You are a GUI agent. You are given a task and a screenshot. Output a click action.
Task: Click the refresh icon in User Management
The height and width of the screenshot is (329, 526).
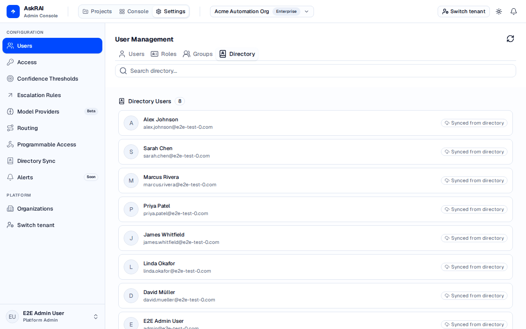coord(510,39)
